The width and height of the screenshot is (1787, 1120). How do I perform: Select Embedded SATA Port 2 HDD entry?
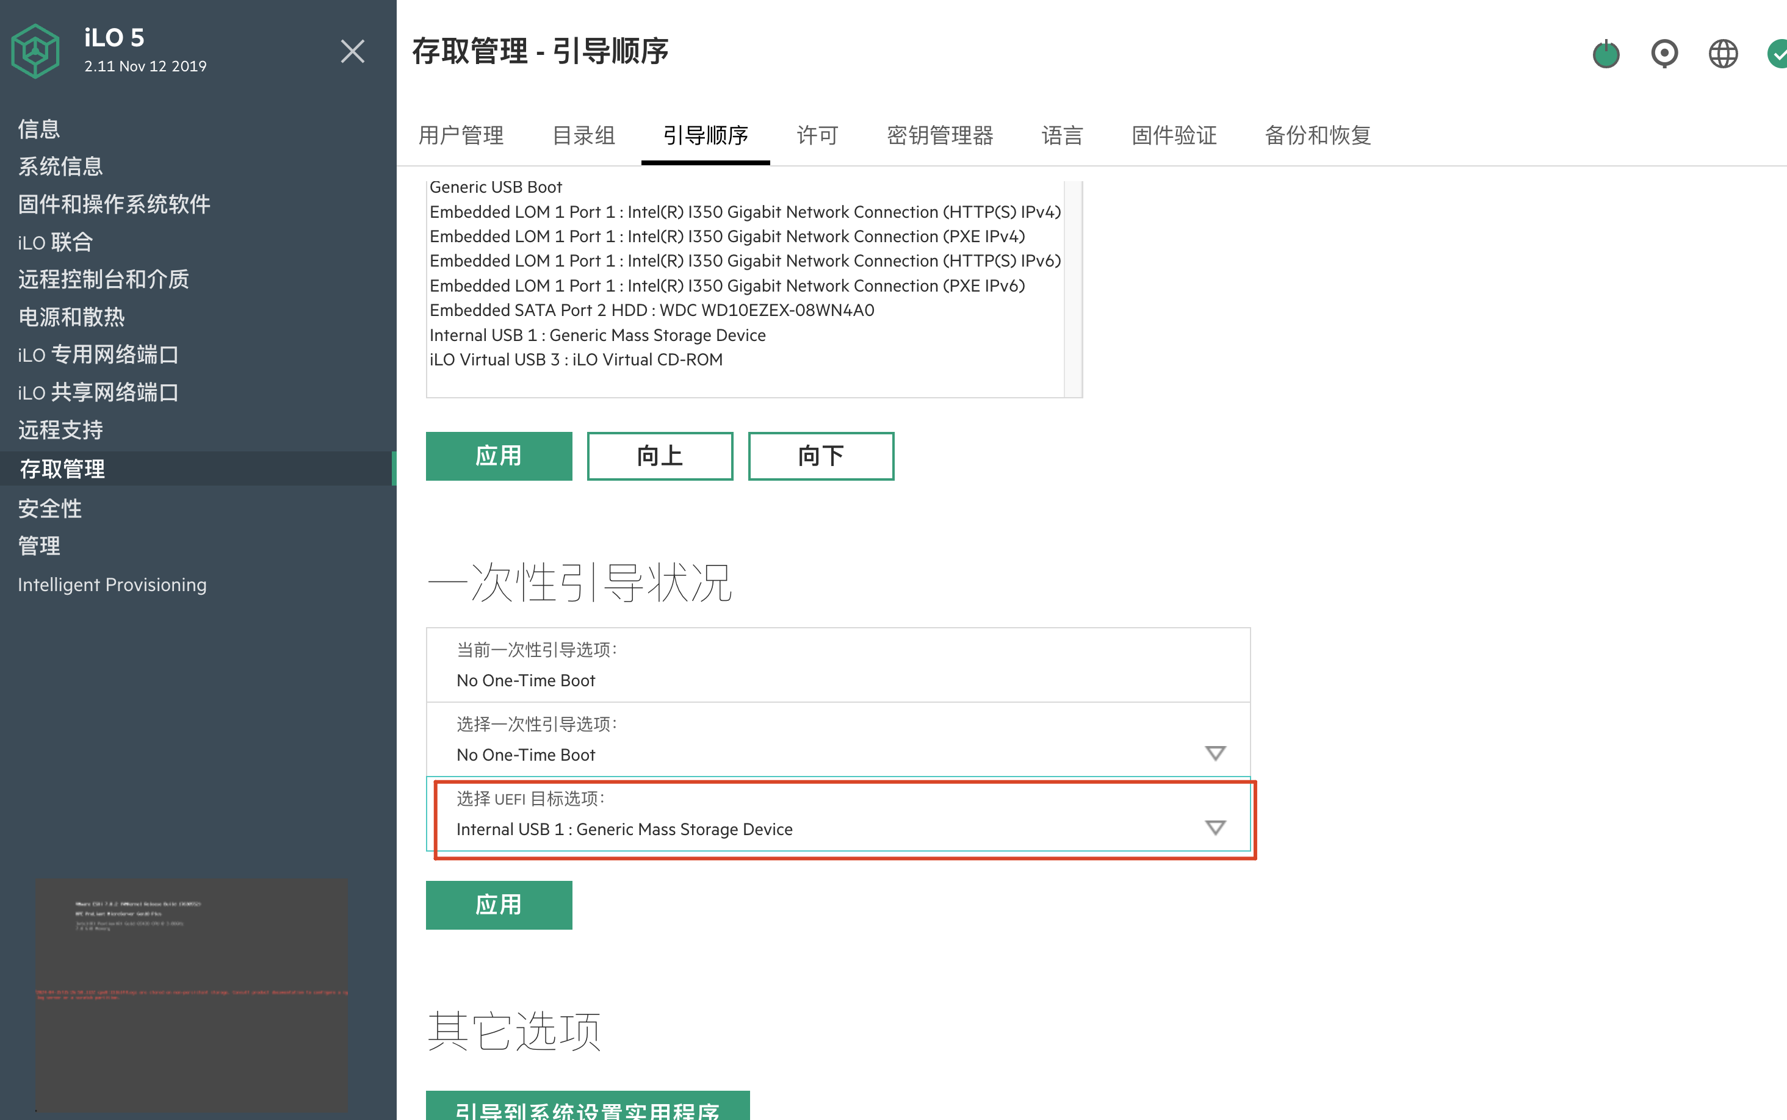click(651, 311)
